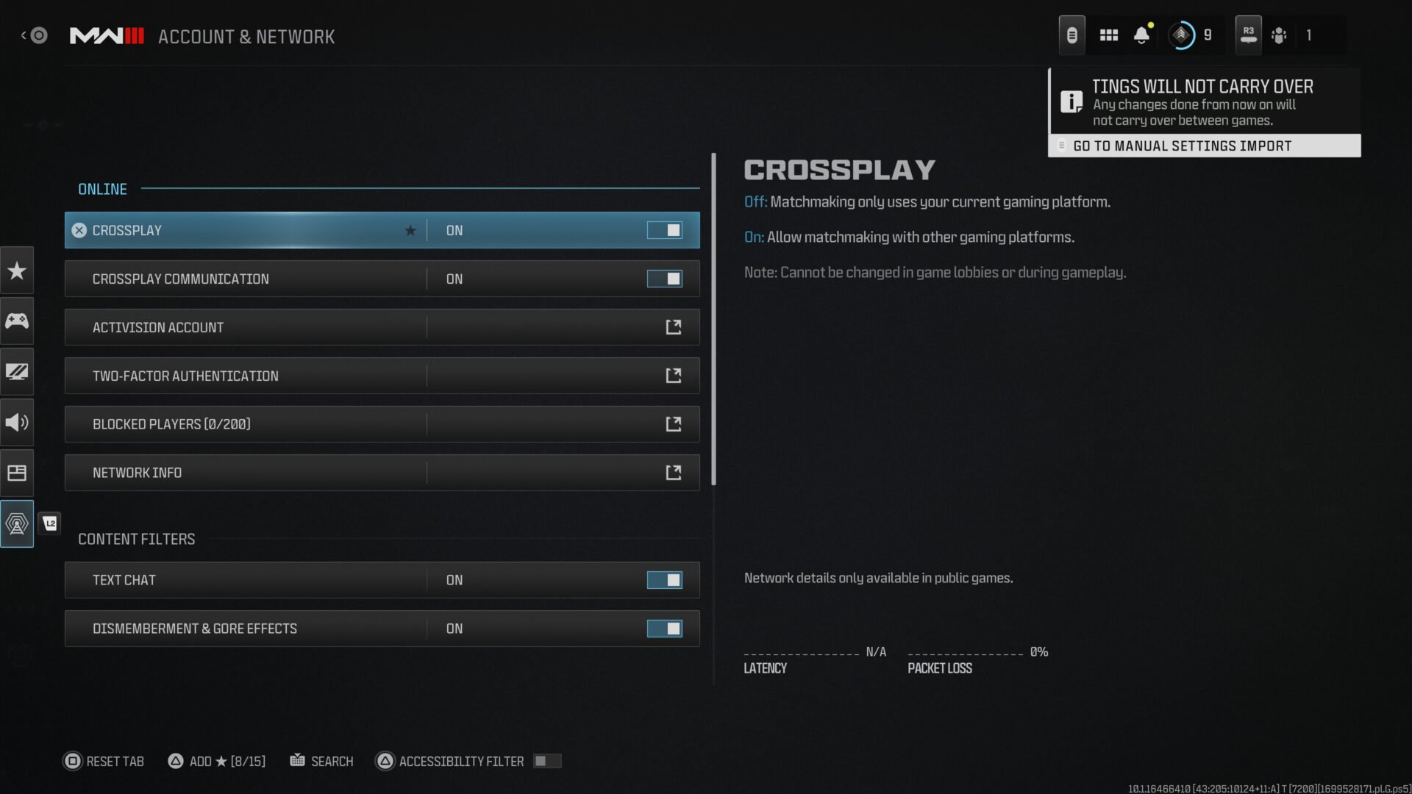The height and width of the screenshot is (794, 1412).
Task: Expand the Online section header
Action: [101, 188]
